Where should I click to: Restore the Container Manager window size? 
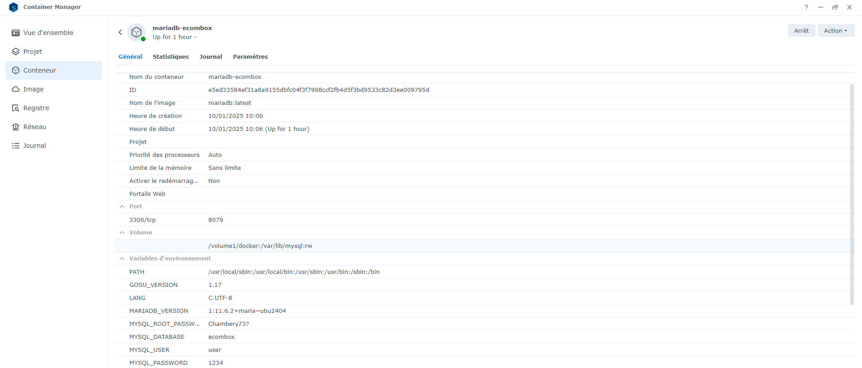tap(835, 7)
